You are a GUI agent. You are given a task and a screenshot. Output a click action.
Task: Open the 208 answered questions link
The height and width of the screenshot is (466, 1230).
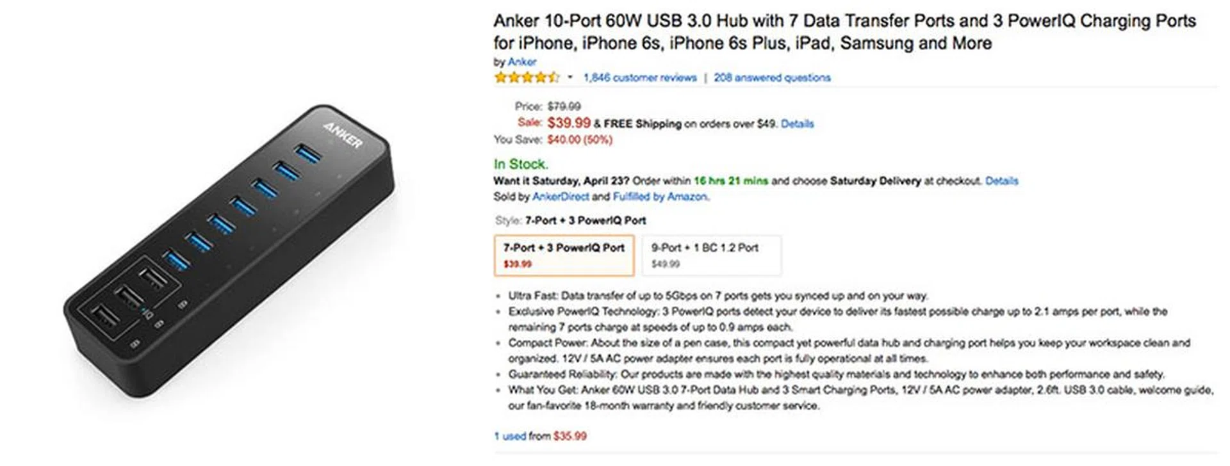click(772, 77)
